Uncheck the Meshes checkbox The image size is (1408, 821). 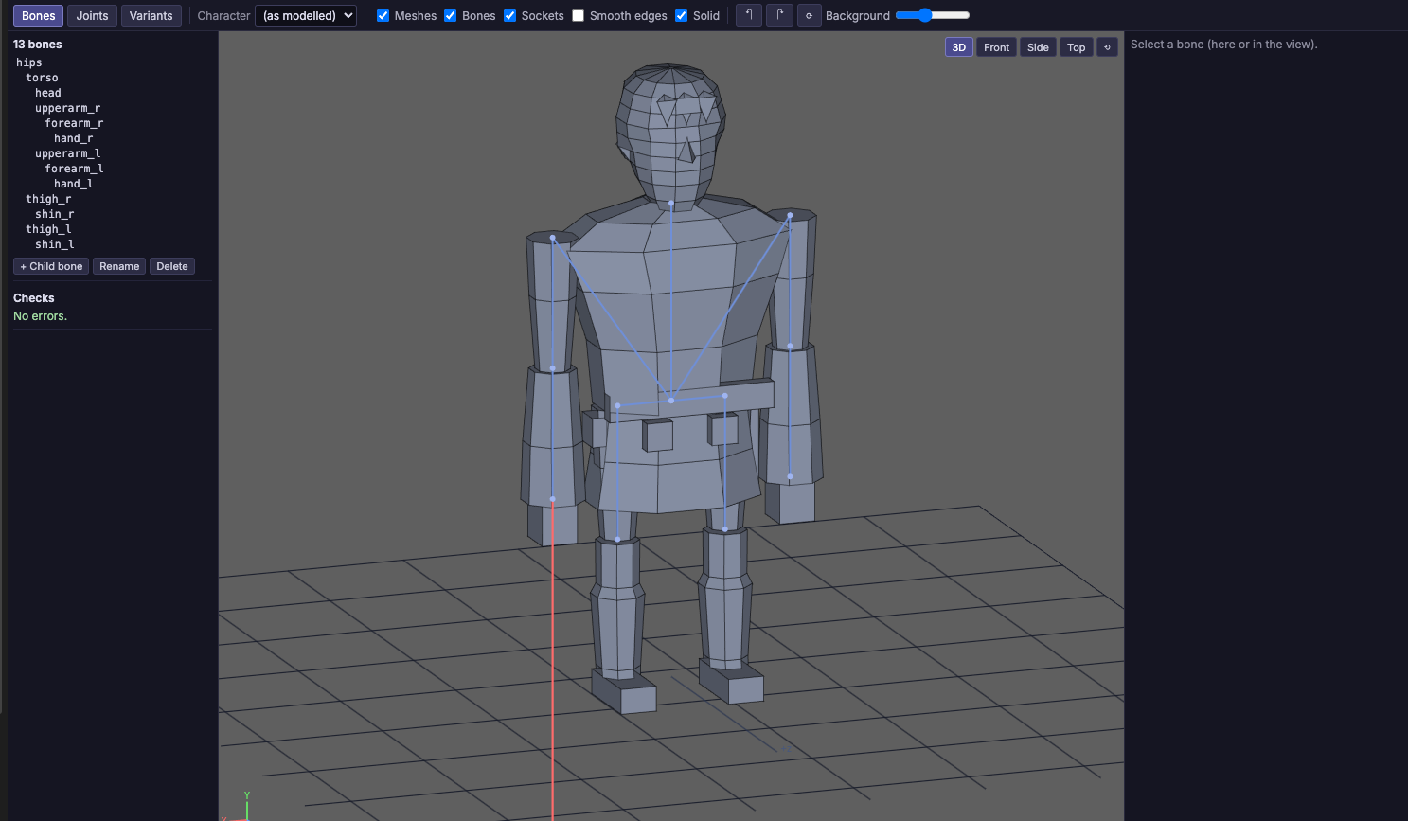point(383,16)
